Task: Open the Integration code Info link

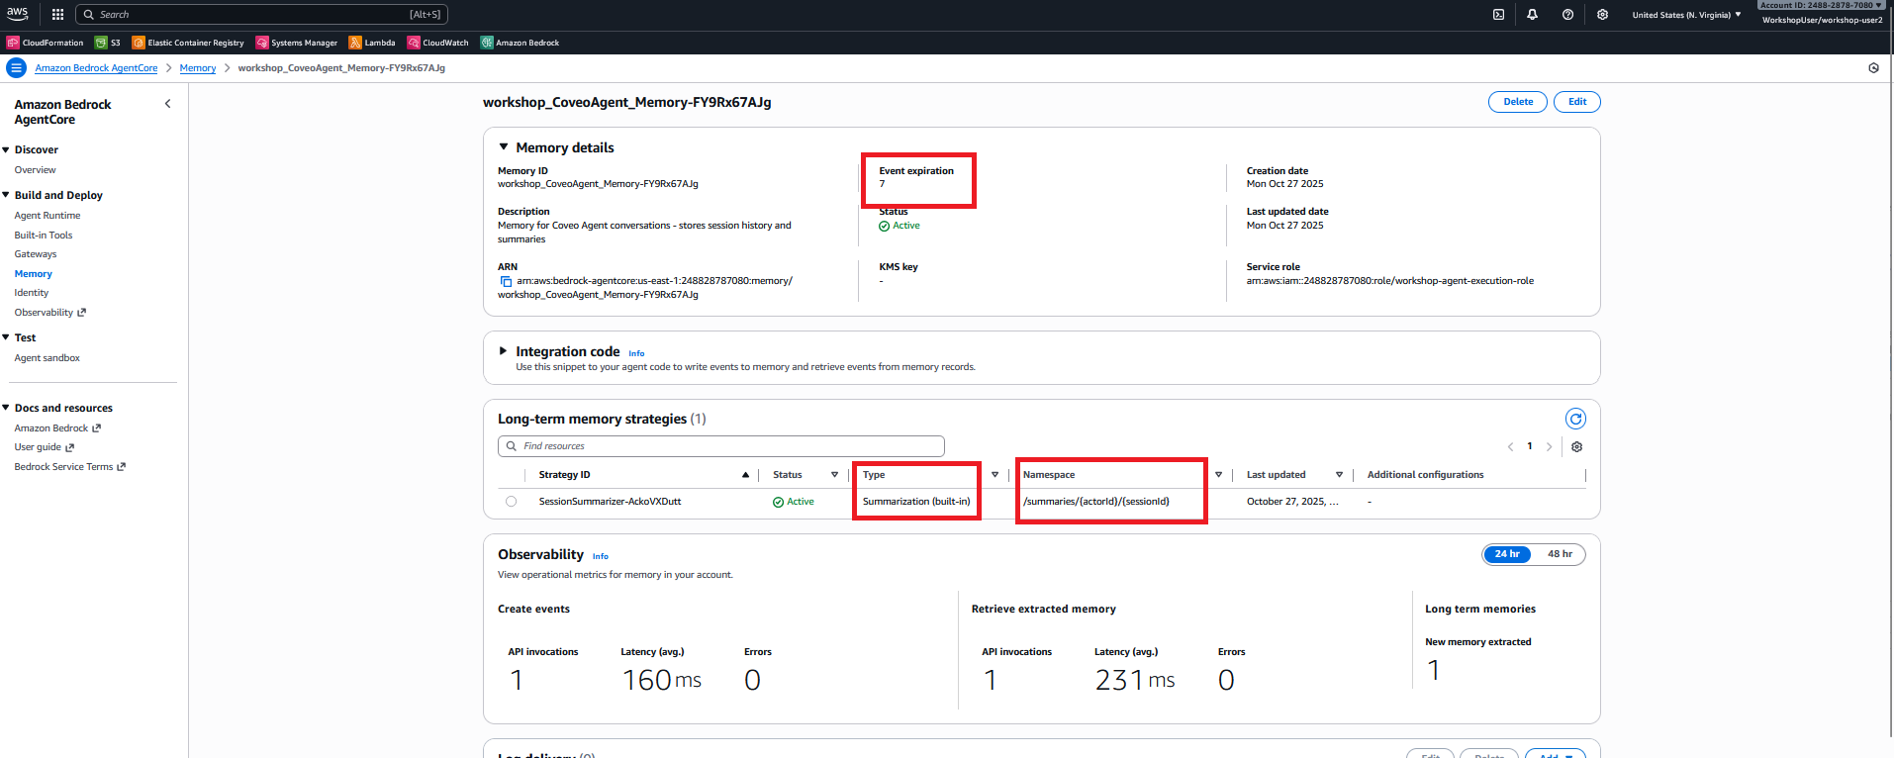Action: (x=636, y=353)
